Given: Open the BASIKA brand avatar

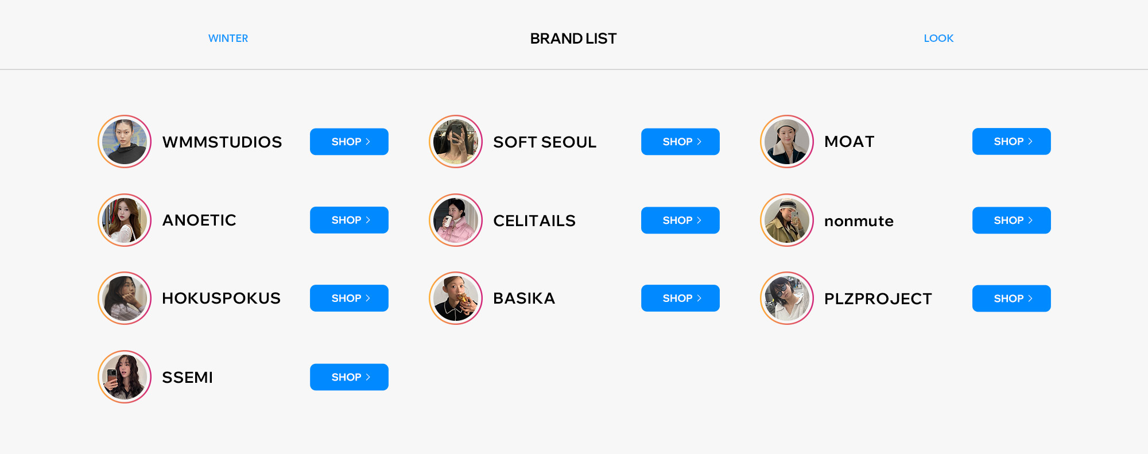Looking at the screenshot, I should point(456,298).
